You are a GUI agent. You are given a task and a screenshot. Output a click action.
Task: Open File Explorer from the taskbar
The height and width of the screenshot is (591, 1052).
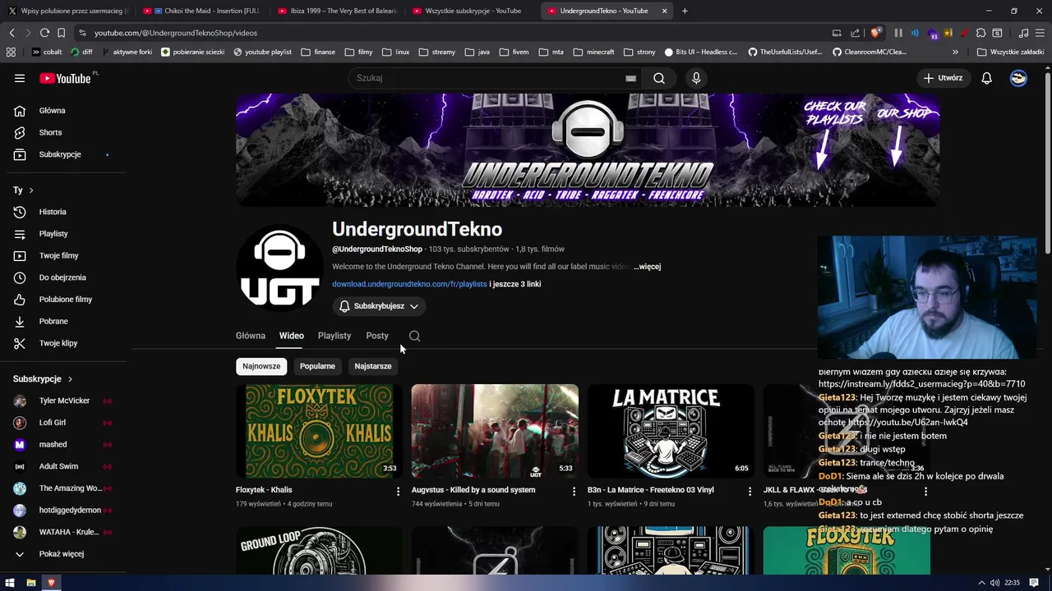coord(30,583)
